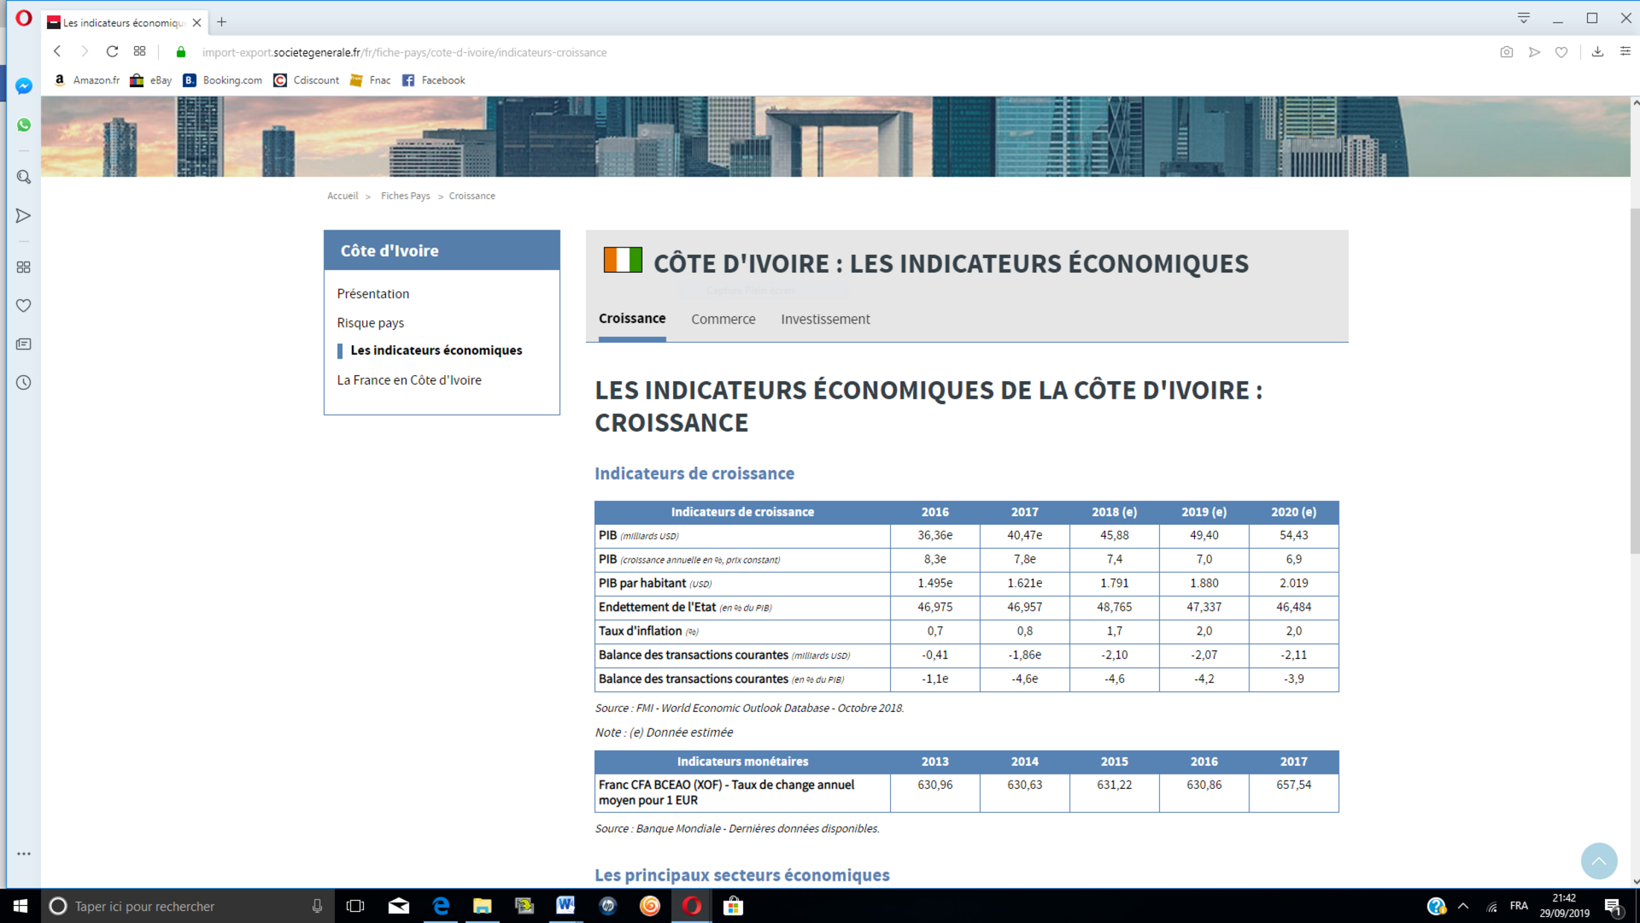Click the sidebar search icon
The width and height of the screenshot is (1640, 923).
[24, 177]
